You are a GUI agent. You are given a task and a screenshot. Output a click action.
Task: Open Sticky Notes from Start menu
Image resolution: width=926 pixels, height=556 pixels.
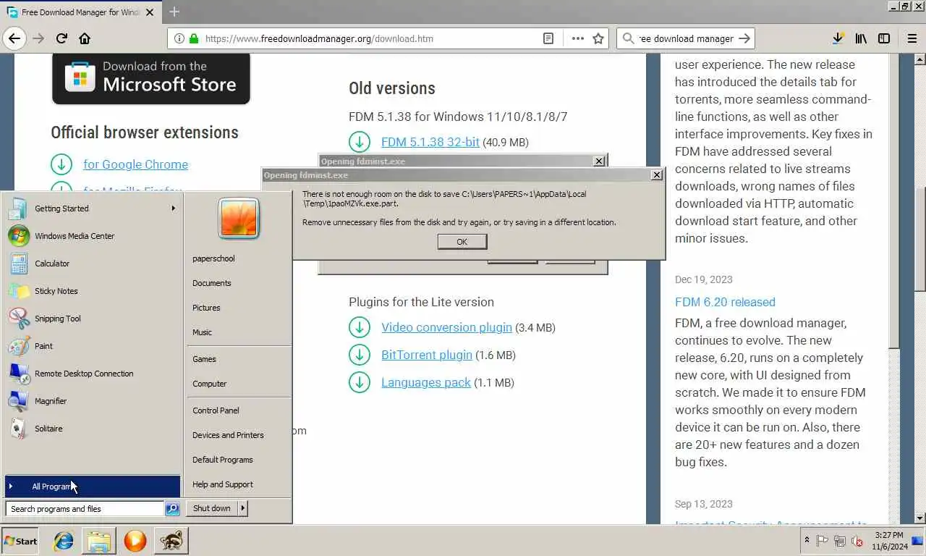pos(93,291)
